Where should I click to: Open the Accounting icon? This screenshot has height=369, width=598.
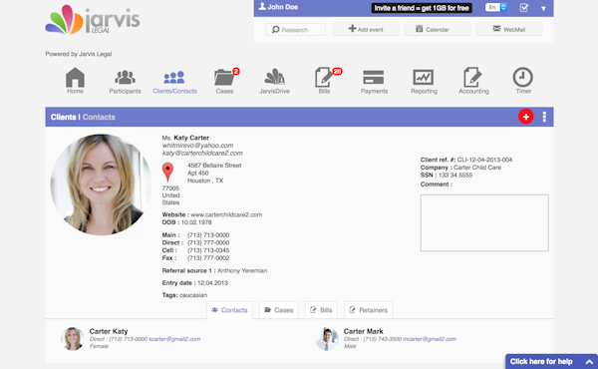click(472, 78)
